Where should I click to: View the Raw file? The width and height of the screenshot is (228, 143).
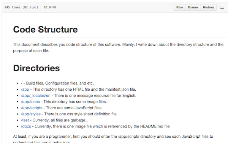click(x=180, y=8)
